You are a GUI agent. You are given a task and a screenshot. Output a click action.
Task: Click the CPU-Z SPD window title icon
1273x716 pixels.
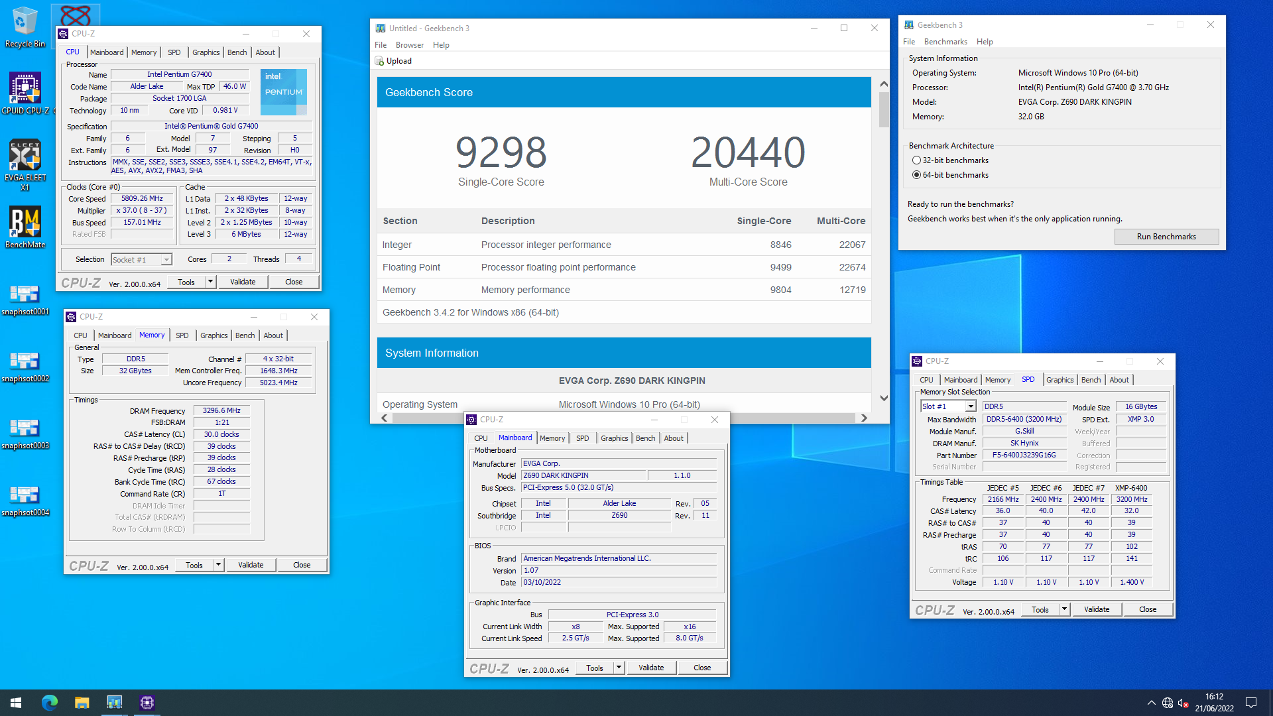[x=917, y=361]
